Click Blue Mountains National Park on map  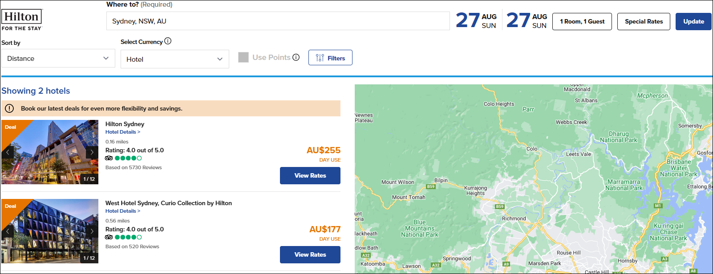coord(419,228)
